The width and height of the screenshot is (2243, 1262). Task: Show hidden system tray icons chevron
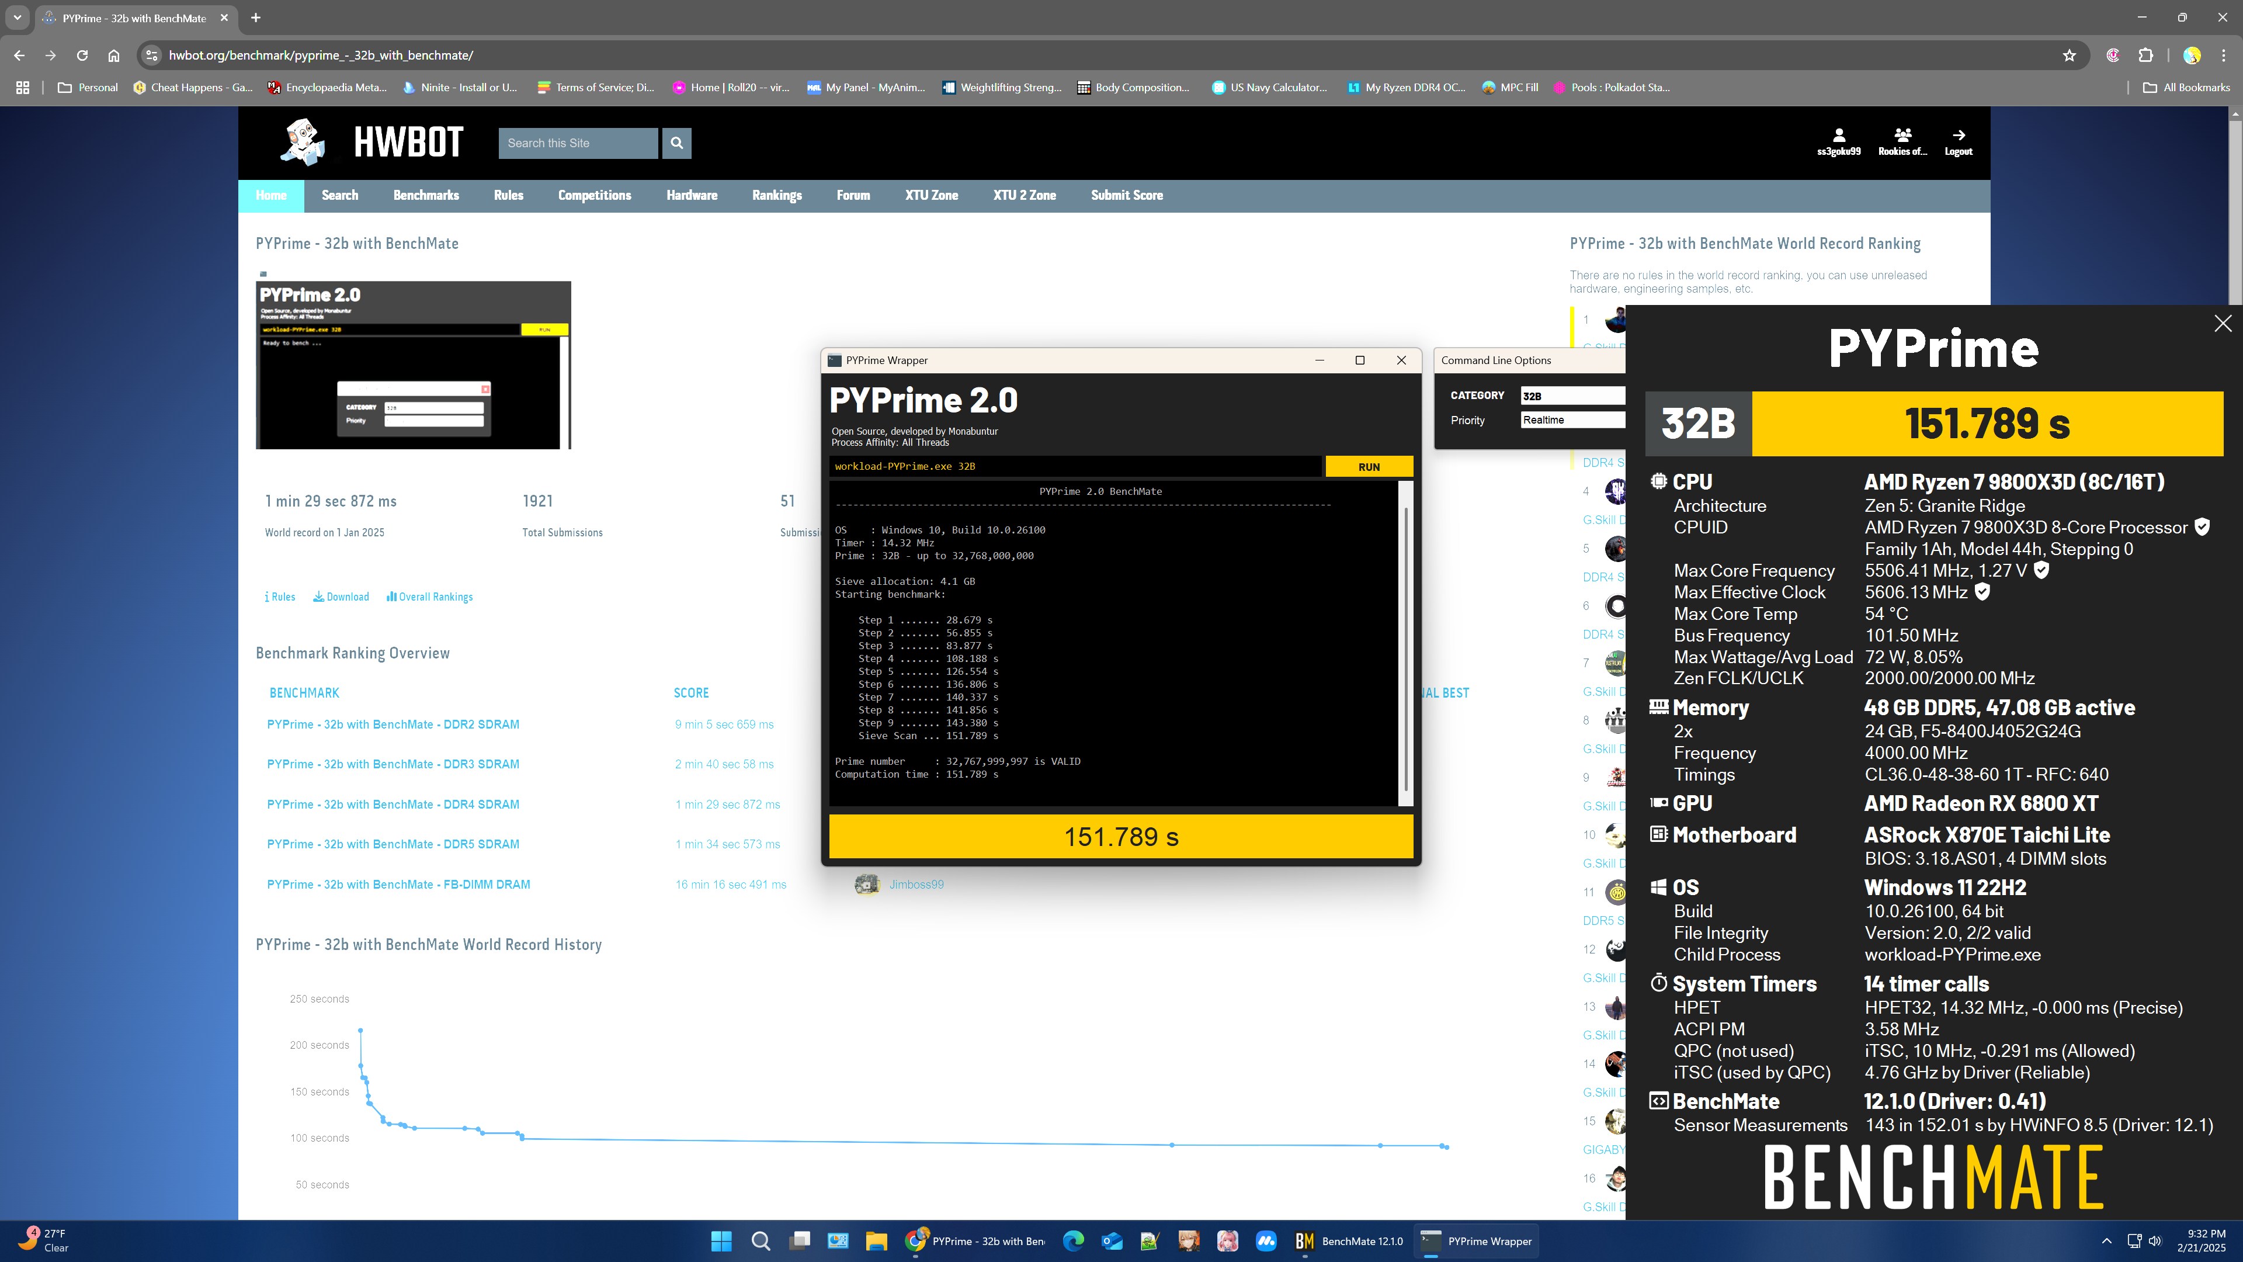pyautogui.click(x=2106, y=1241)
